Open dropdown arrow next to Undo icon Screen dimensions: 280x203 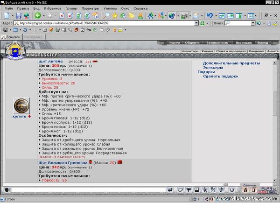point(216,16)
